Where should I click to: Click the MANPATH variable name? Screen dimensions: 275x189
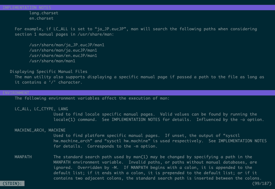(x=23, y=157)
